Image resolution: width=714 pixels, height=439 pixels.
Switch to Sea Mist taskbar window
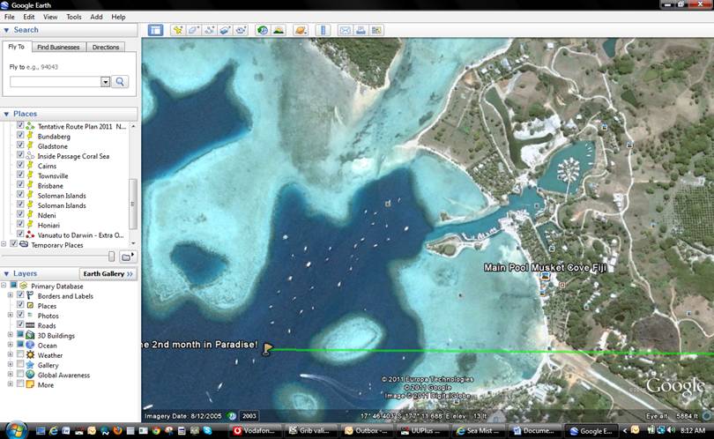479,430
